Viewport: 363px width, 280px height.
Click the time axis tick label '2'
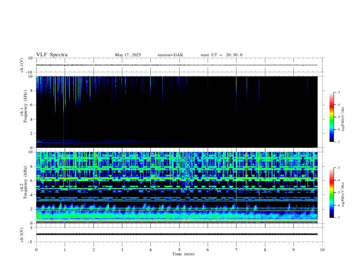[x=93, y=250]
